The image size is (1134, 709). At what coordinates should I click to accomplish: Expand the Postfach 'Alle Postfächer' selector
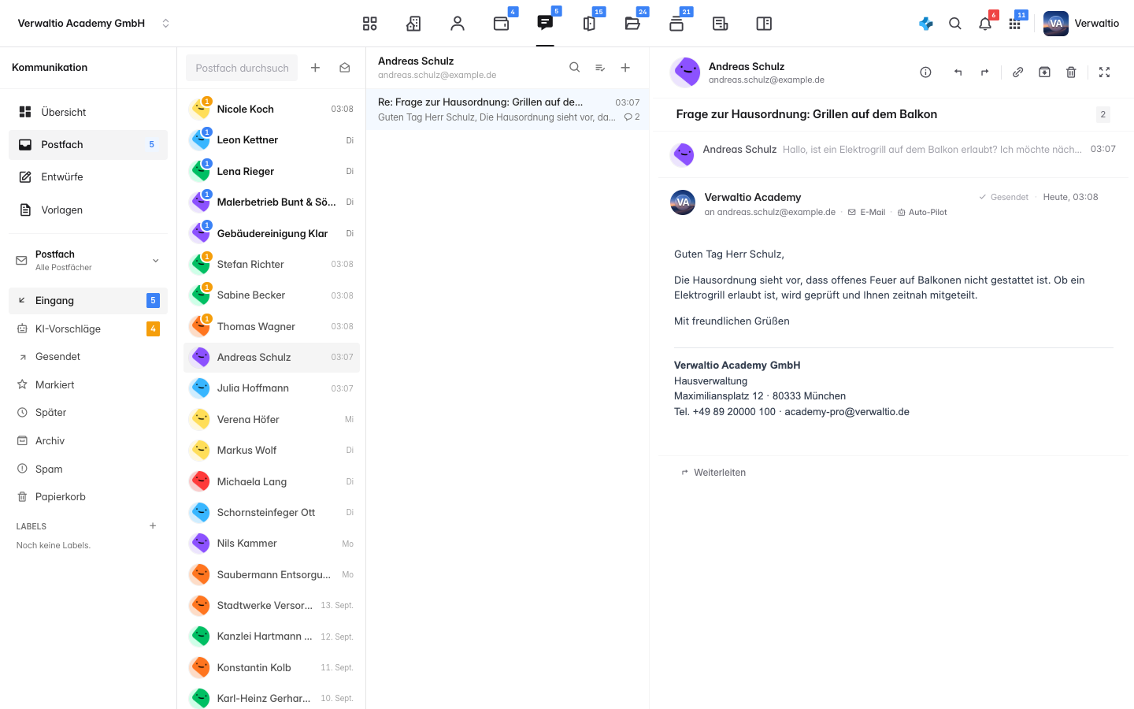point(88,261)
